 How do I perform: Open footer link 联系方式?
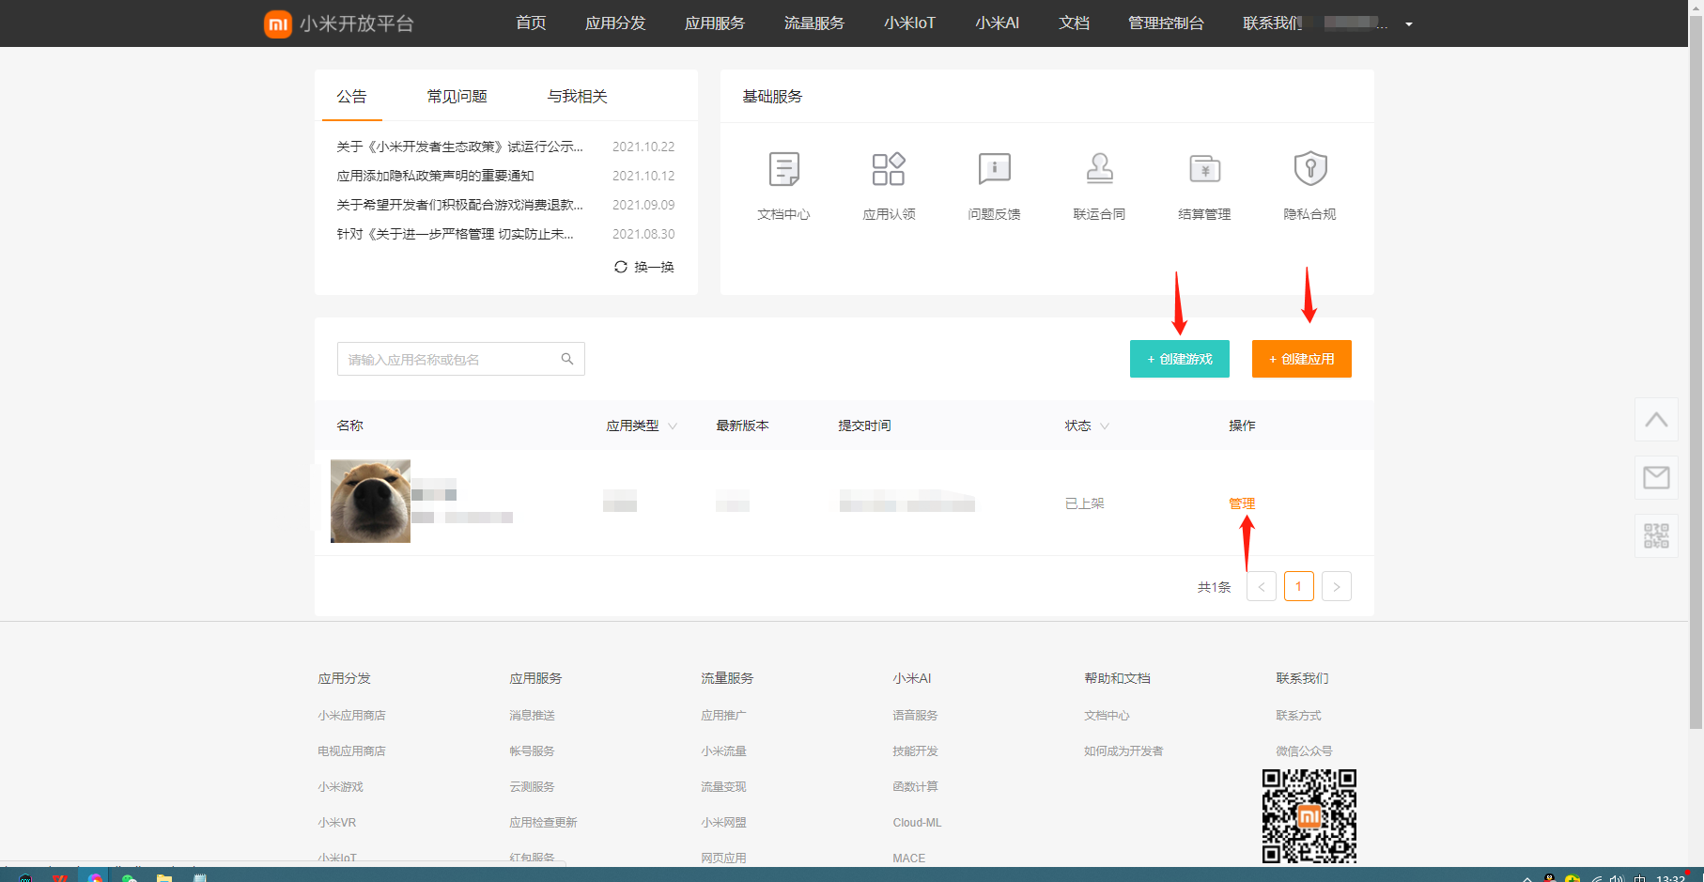coord(1298,716)
